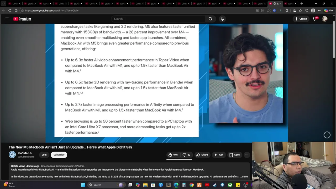Open a new browser tab
Viewport: 336px width, 189px height.
tap(302, 3)
